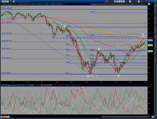157x119 pixels.
Task: Click the 61.8% ($0.8882) Fibonacci label
Action: tap(7, 33)
